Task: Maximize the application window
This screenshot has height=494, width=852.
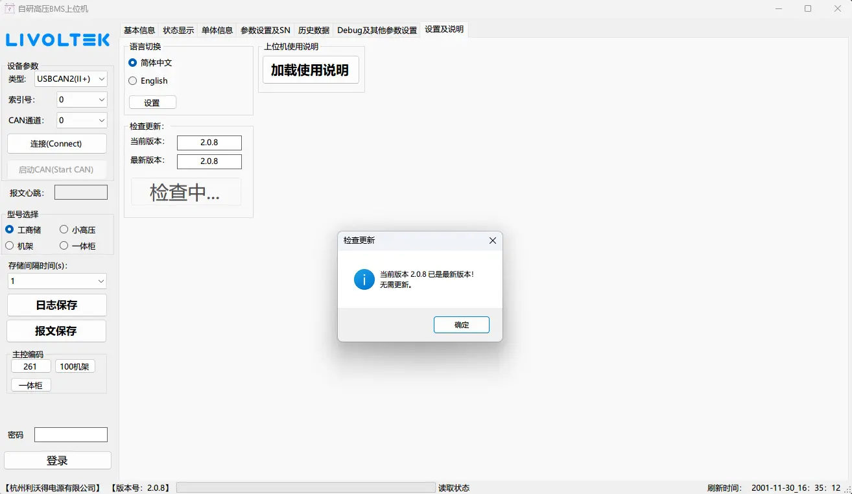Action: click(x=808, y=9)
